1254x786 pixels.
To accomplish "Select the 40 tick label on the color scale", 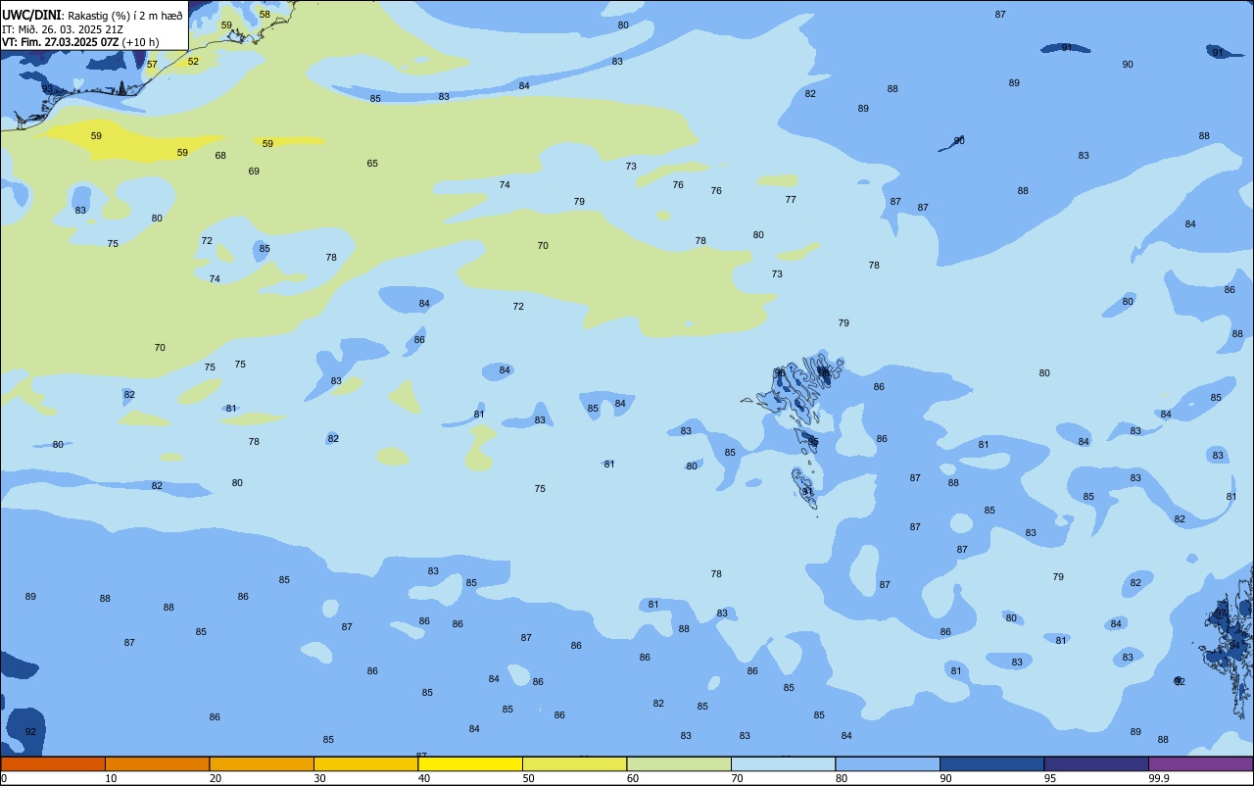I will (424, 778).
